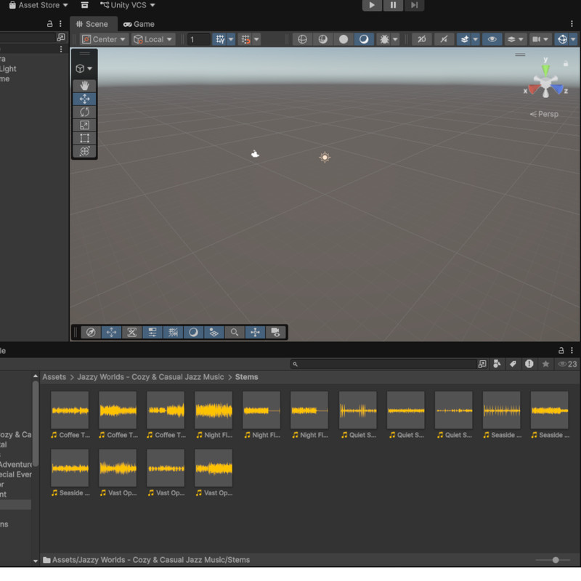Screen dimensions: 581x581
Task: Select the Scale tool
Action: 84,125
